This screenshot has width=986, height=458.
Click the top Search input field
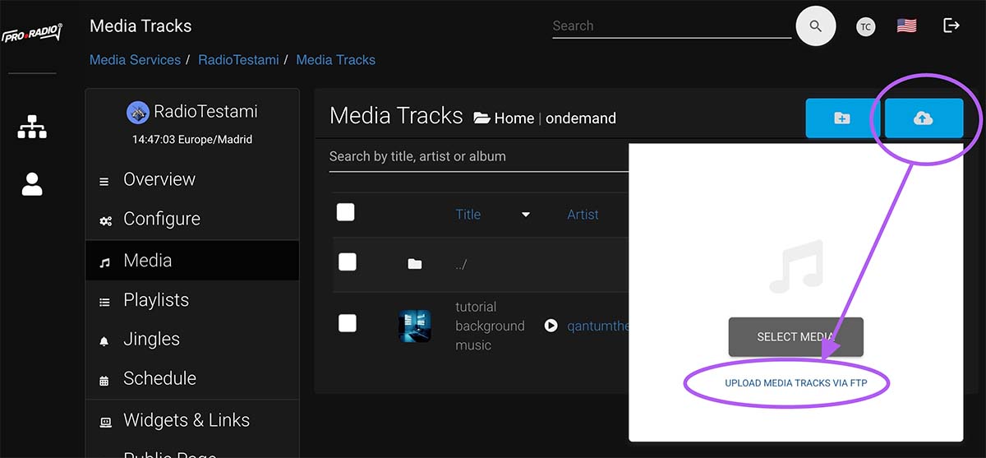coord(674,26)
